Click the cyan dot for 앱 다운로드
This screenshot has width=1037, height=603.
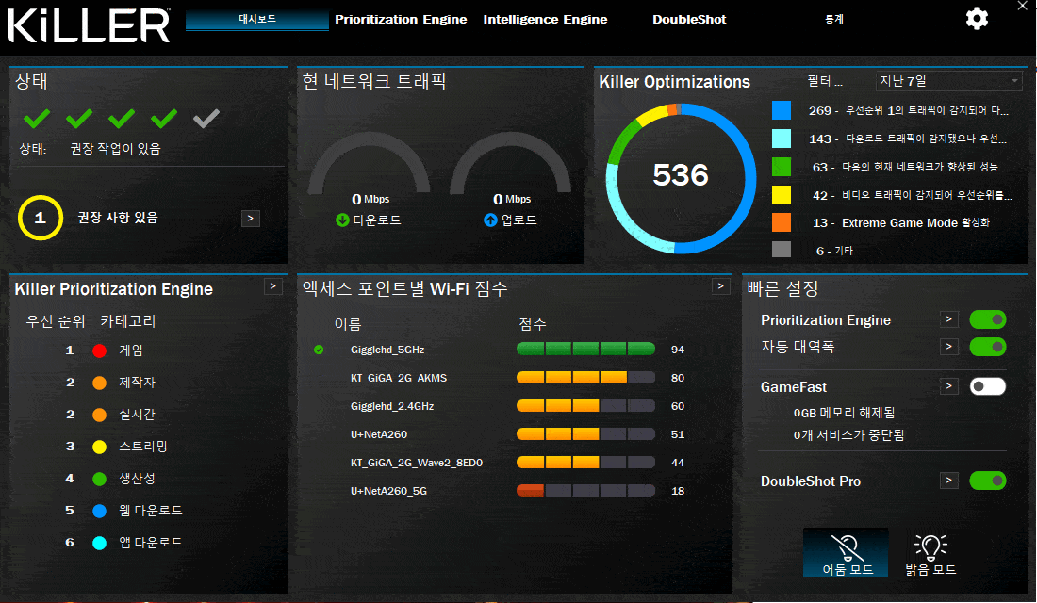99,543
